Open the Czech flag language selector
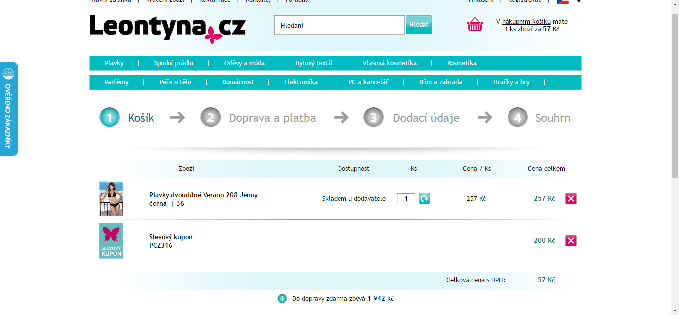Viewport: 679px width, 315px height. click(x=563, y=1)
